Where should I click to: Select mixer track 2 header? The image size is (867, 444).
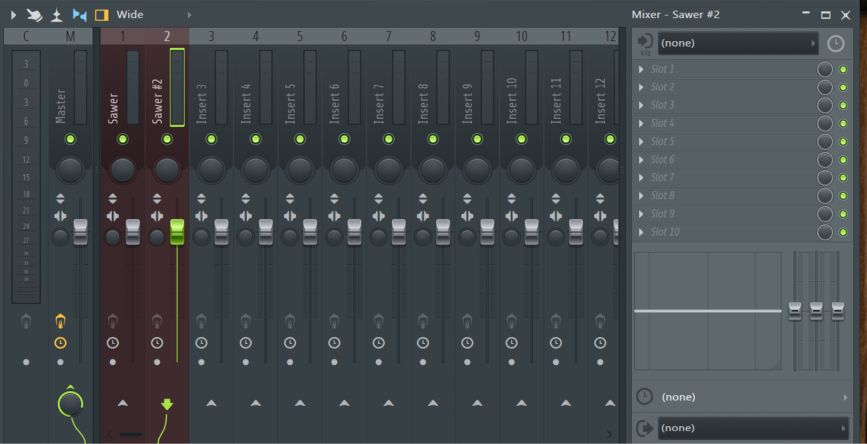[x=167, y=36]
